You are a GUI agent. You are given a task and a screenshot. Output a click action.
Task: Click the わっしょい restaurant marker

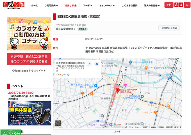[x=155, y=112]
